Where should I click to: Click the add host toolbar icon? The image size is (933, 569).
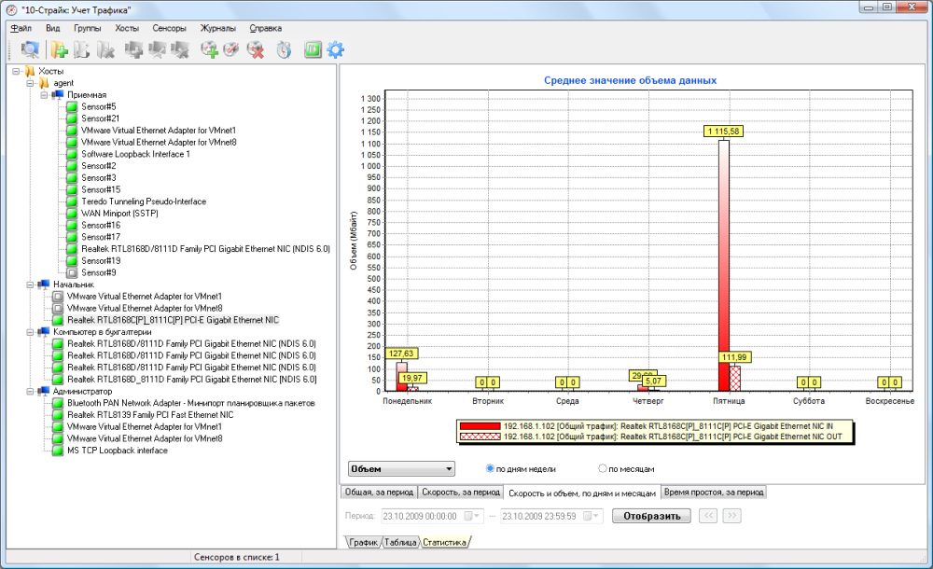pyautogui.click(x=133, y=50)
